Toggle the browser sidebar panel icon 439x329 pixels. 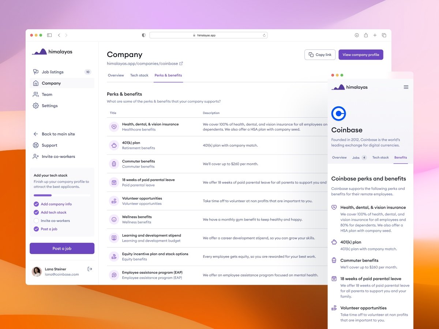point(49,35)
